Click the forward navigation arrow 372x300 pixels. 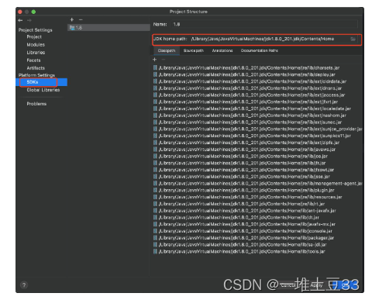click(x=29, y=20)
